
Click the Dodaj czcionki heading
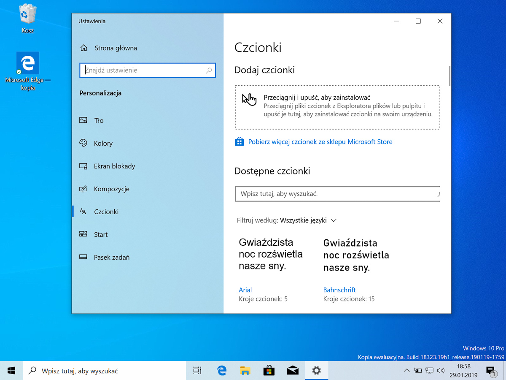point(264,70)
